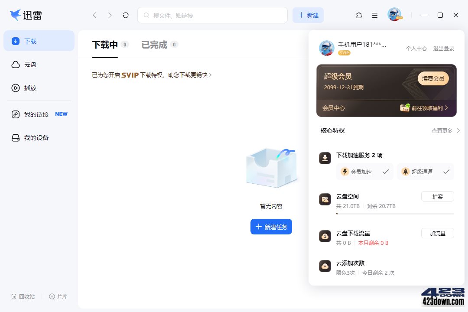
Task: Click the recycle bin trash icon
Action: (x=14, y=296)
